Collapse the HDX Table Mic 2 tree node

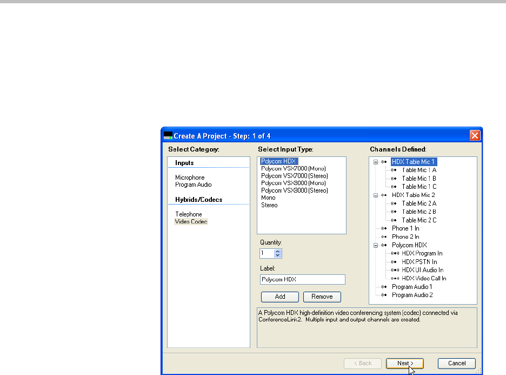(375, 195)
